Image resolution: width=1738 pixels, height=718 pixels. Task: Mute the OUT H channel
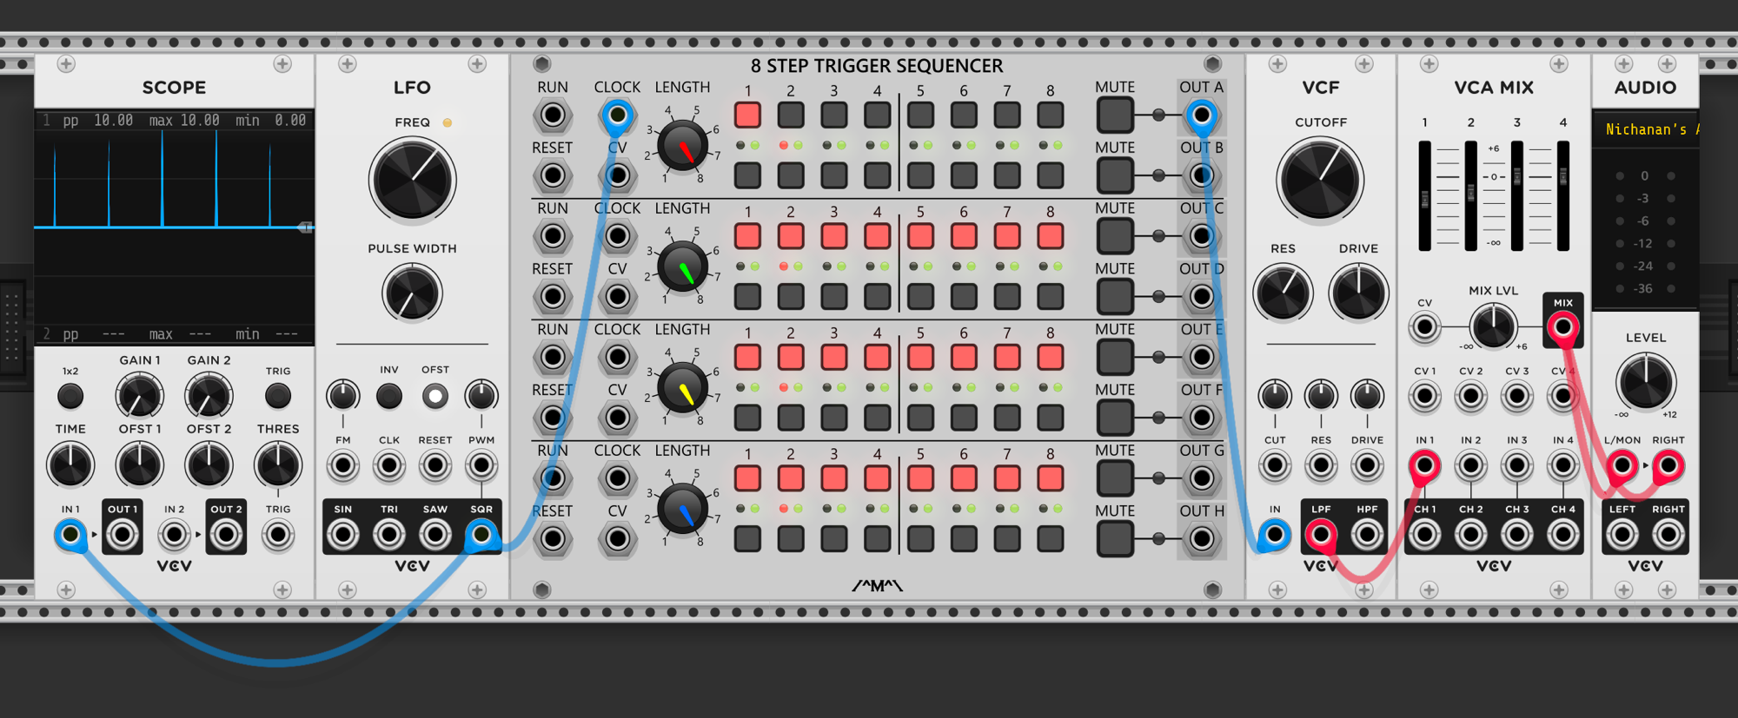point(1115,538)
